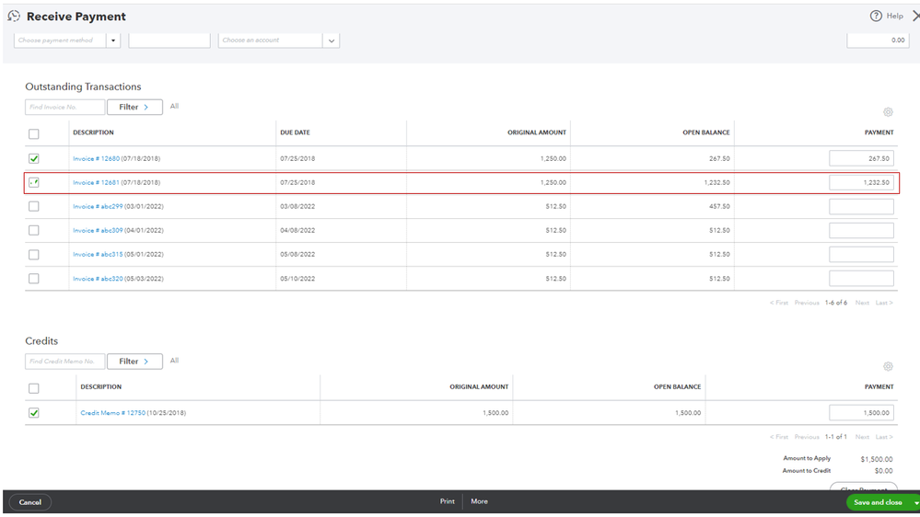The image size is (920, 517).
Task: Click Find Credit Memo No. field
Action: 65,362
